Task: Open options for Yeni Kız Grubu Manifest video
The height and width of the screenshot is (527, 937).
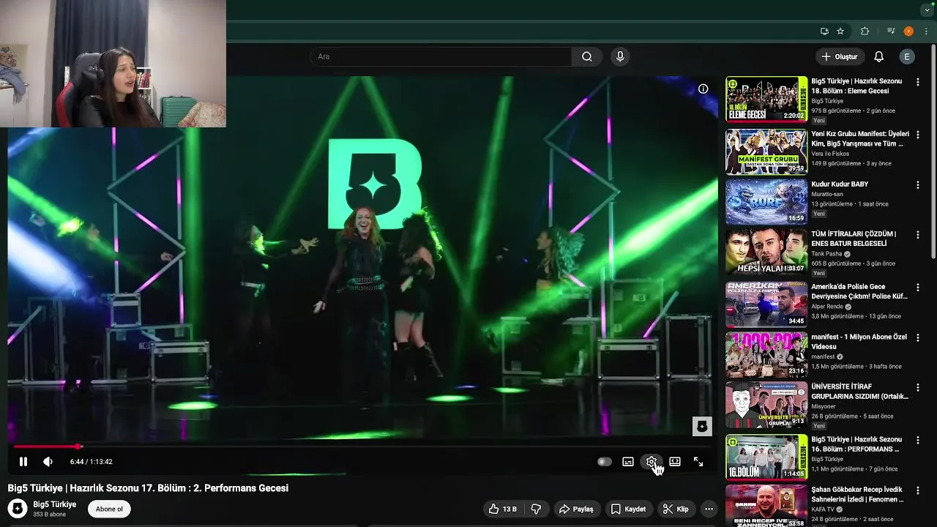Action: coord(918,135)
